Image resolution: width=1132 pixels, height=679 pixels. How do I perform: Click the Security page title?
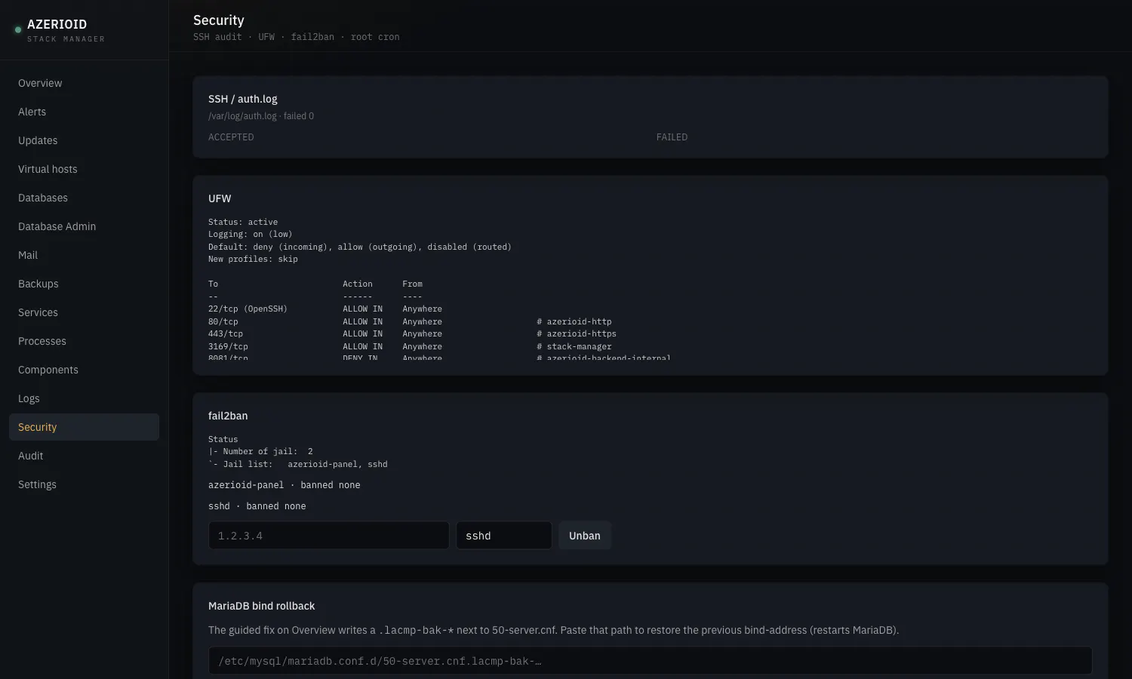click(219, 20)
